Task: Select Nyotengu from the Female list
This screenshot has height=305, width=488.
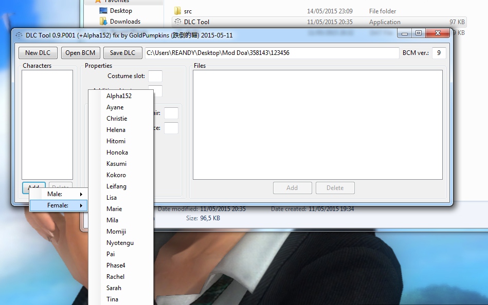Action: click(x=120, y=243)
